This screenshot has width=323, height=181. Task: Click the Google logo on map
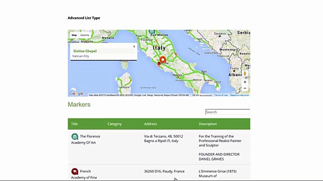click(x=76, y=94)
